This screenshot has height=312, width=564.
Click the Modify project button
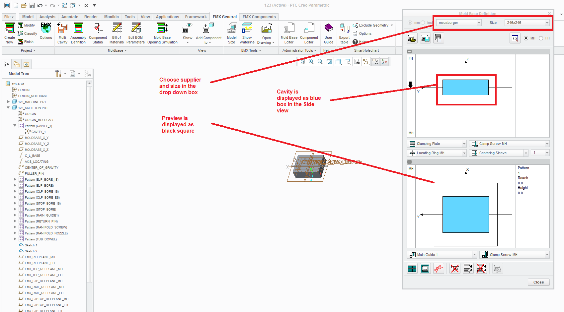[26, 25]
